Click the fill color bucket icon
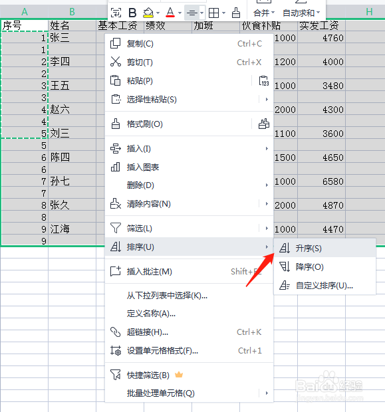 (x=148, y=13)
